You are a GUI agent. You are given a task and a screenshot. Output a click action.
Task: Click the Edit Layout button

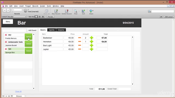[169, 17]
